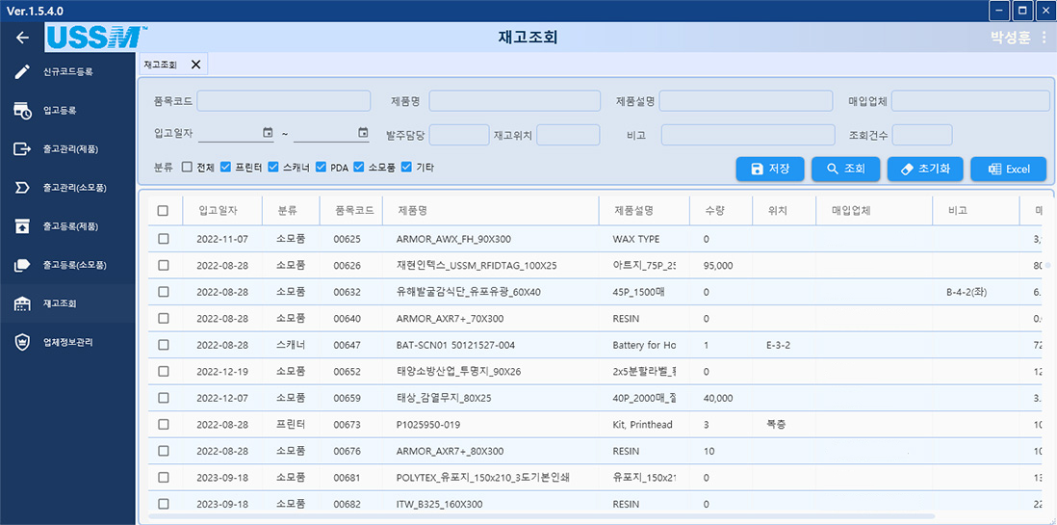Select the BAT-SCN01 50121527-004 cell
The image size is (1057, 525).
455,345
